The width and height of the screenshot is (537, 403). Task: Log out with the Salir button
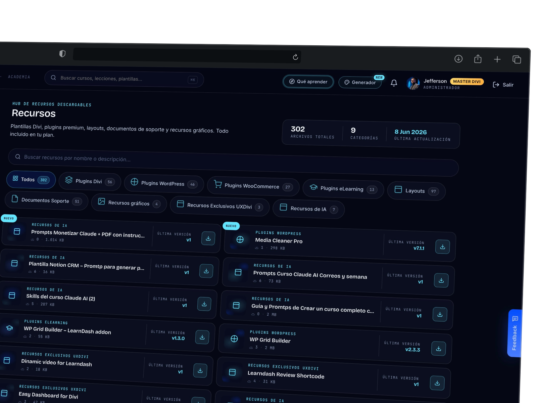click(x=503, y=85)
